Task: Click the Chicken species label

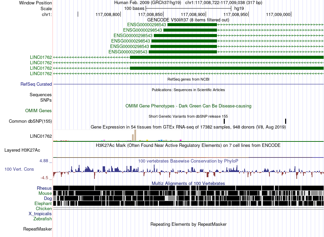Action: pos(44,208)
